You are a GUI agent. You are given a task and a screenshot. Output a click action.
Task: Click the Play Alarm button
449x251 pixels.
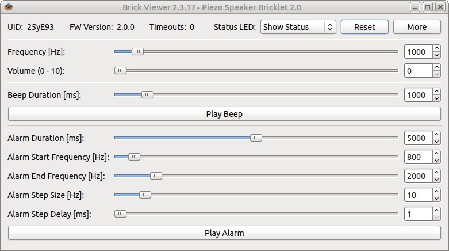[224, 233]
